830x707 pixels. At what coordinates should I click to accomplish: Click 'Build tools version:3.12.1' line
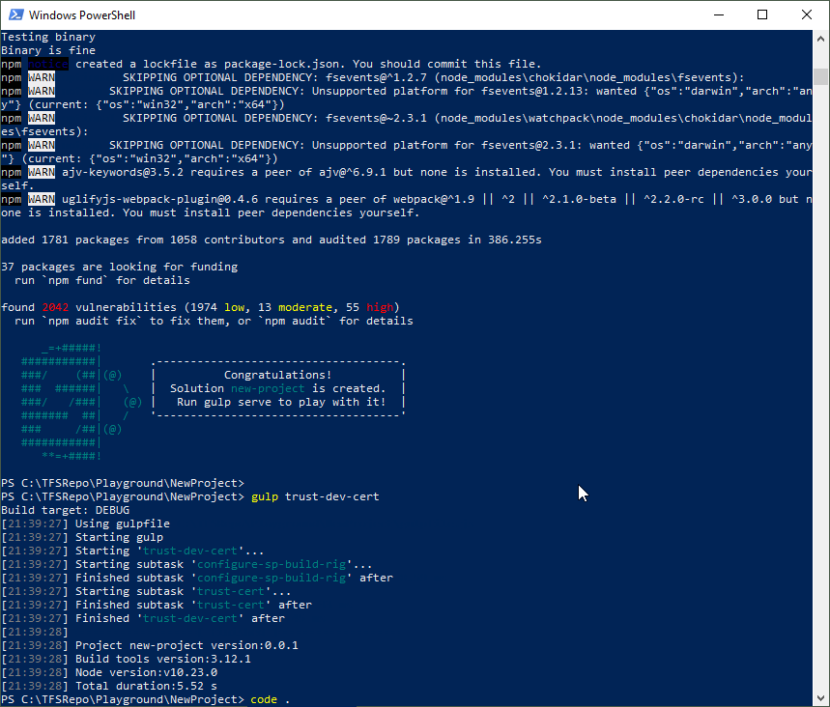point(126,659)
